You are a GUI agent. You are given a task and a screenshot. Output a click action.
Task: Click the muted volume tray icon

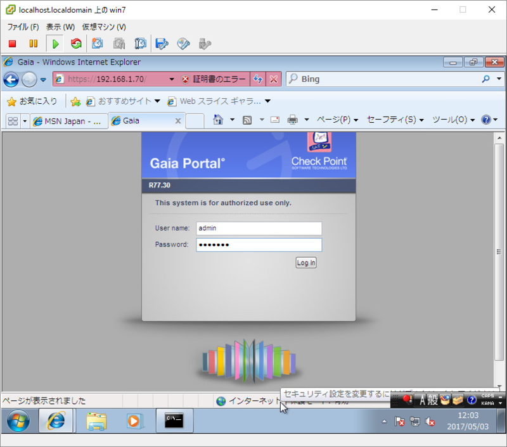pyautogui.click(x=430, y=422)
